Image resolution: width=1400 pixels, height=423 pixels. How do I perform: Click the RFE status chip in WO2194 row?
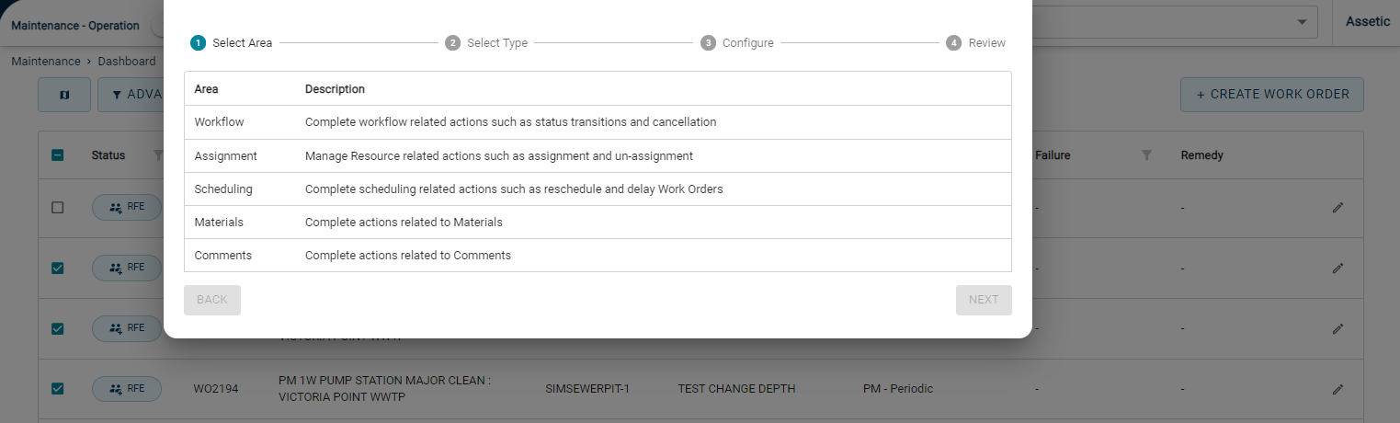point(127,389)
